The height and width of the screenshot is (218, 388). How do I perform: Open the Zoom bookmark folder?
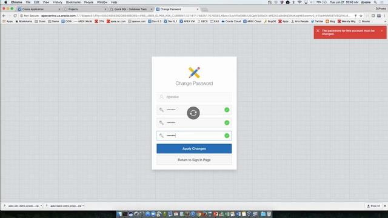pos(40,21)
